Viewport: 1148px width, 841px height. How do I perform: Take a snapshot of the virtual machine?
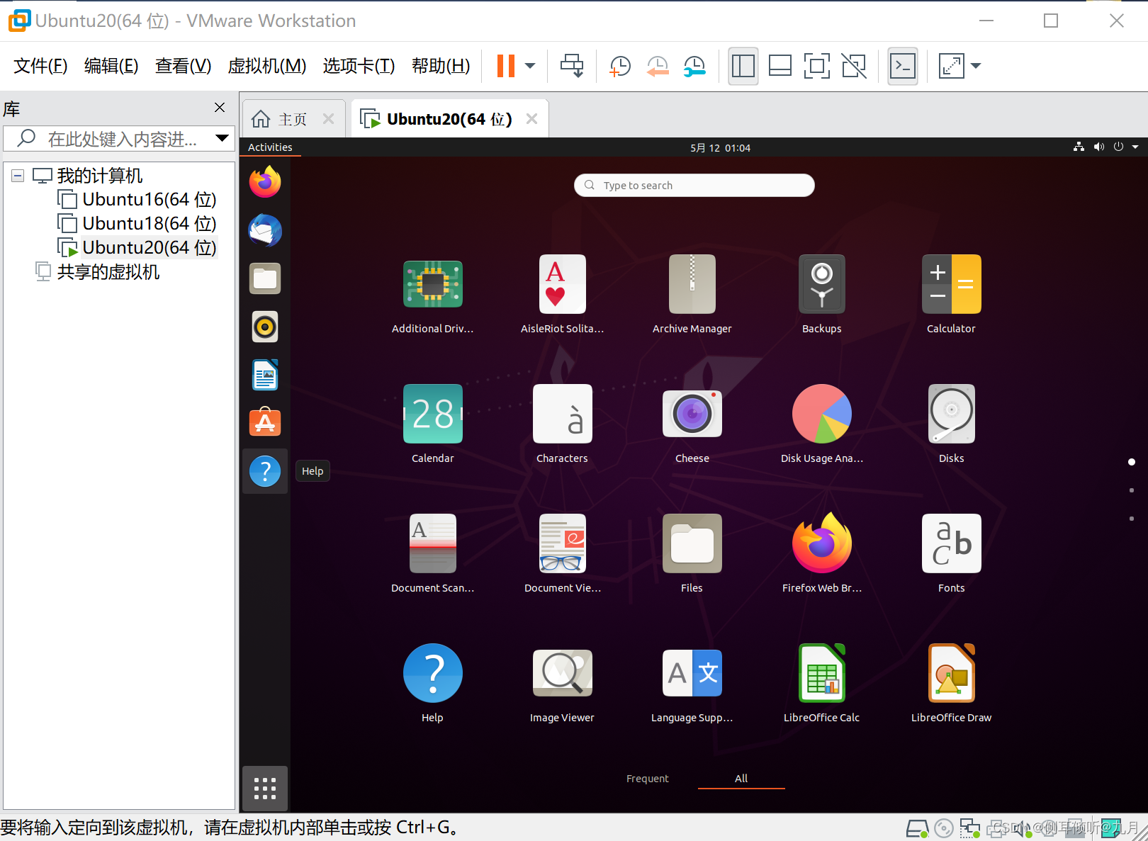(620, 66)
